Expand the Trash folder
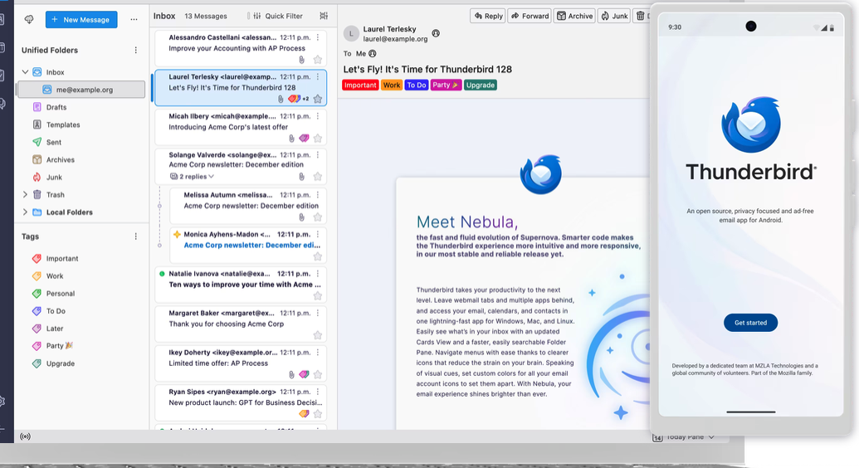The width and height of the screenshot is (859, 468). click(25, 195)
